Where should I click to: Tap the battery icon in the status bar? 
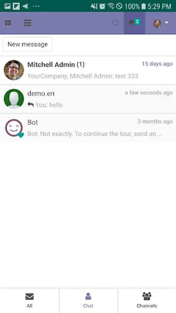(143, 6)
